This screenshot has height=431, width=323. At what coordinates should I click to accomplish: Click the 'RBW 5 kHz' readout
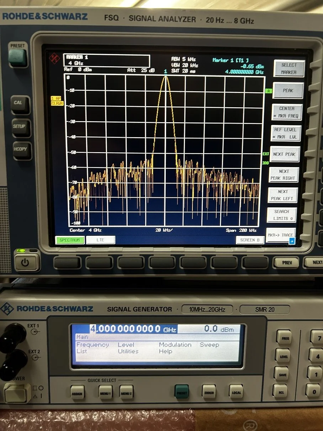point(183,59)
